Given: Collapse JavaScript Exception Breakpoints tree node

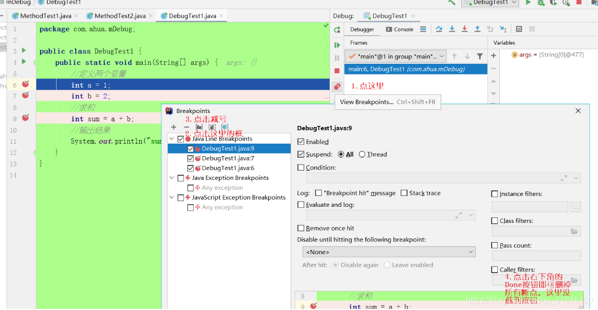Looking at the screenshot, I should (x=172, y=198).
